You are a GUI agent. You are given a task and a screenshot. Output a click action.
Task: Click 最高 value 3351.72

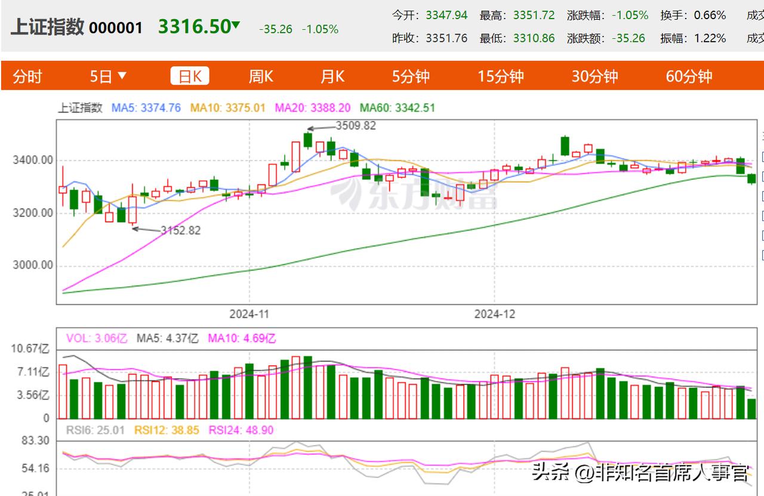[x=534, y=15]
